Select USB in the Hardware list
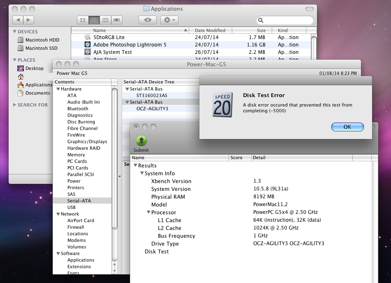The height and width of the screenshot is (283, 391). 71,207
